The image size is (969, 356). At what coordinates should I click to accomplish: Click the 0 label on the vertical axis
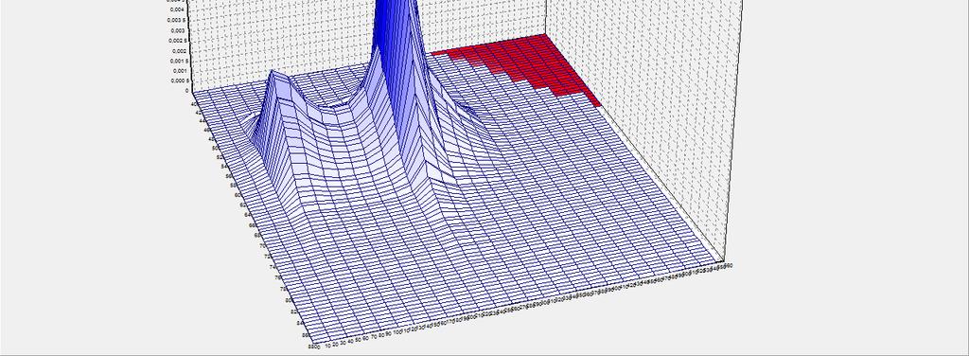pos(186,90)
